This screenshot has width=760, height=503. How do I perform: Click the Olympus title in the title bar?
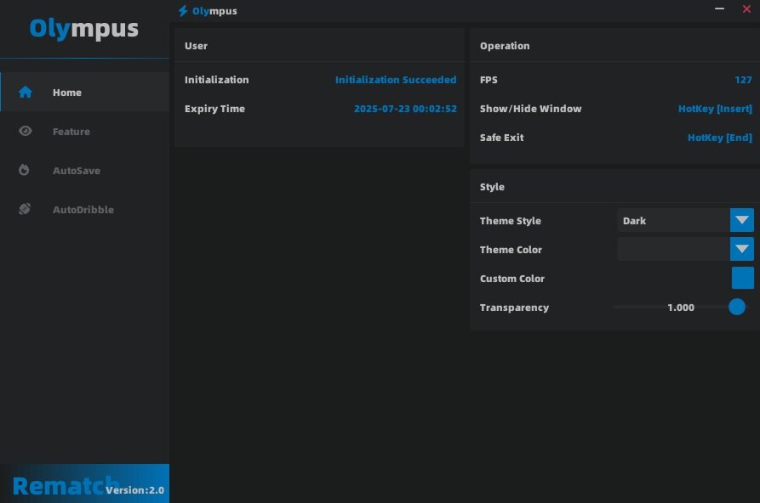coord(214,11)
